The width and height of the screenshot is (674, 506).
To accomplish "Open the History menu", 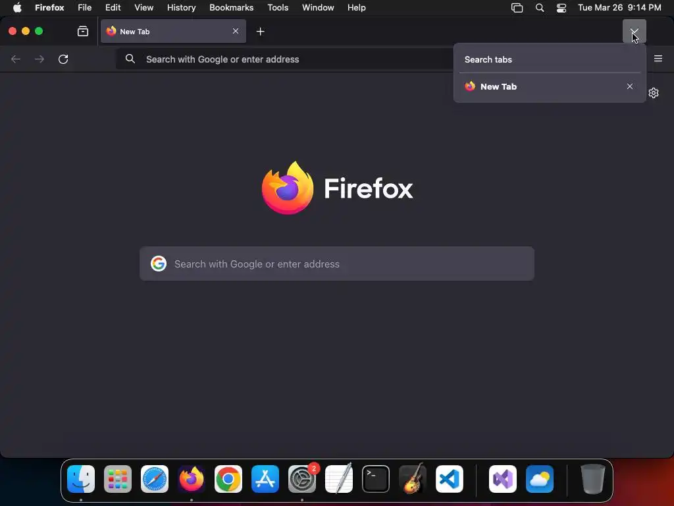I will [x=182, y=8].
